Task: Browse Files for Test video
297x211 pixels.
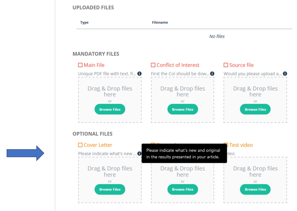Action: (x=255, y=189)
